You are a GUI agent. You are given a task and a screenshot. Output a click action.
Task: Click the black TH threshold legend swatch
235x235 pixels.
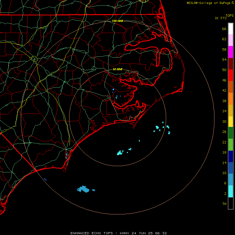[231, 203]
